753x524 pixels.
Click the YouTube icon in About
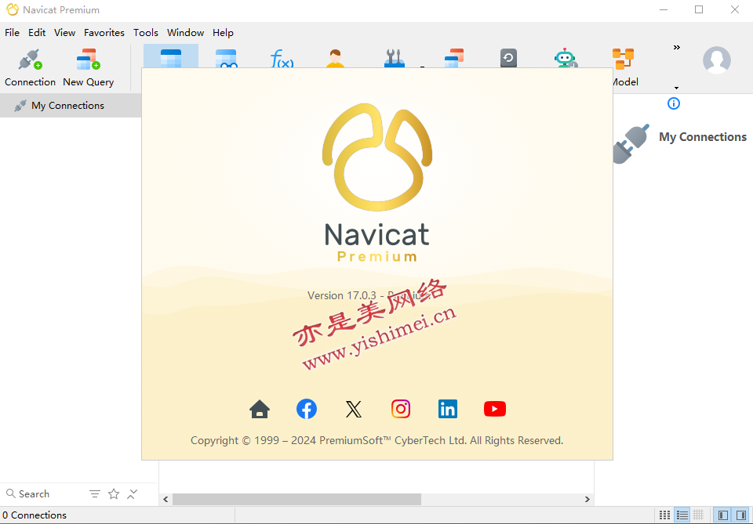(495, 409)
